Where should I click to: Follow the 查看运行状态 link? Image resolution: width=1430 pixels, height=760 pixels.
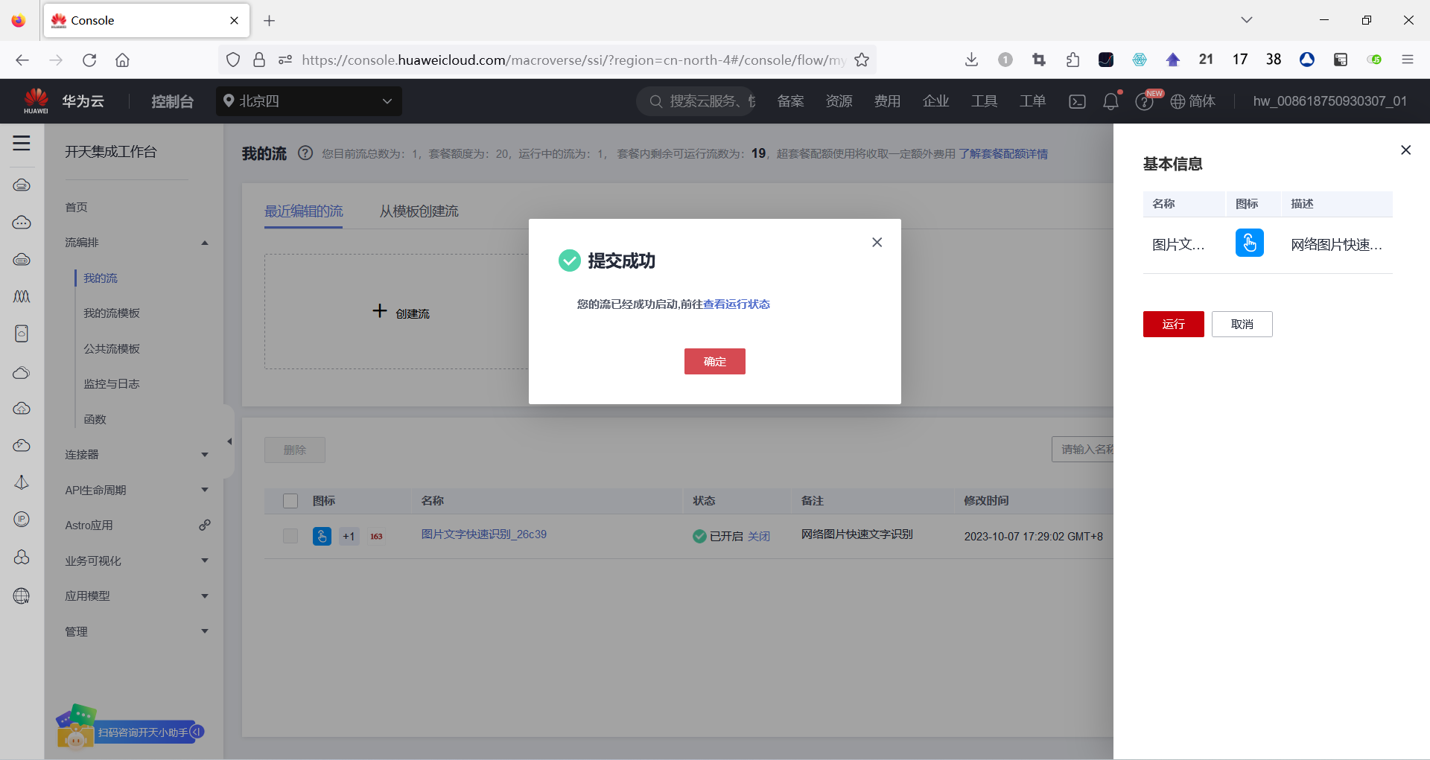[x=737, y=304]
